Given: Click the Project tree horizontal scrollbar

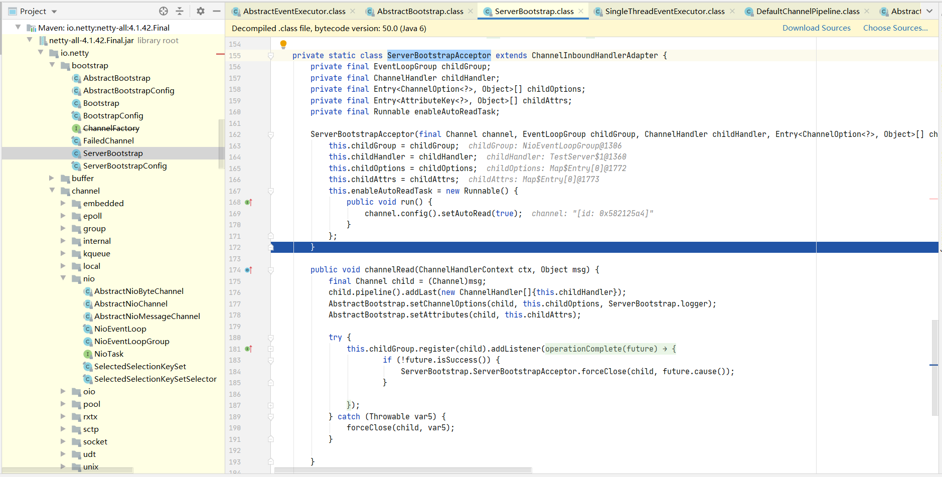Looking at the screenshot, I should [68, 470].
